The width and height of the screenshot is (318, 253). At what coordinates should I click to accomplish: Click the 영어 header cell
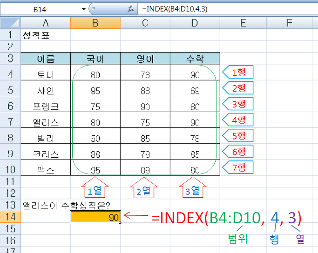click(145, 59)
